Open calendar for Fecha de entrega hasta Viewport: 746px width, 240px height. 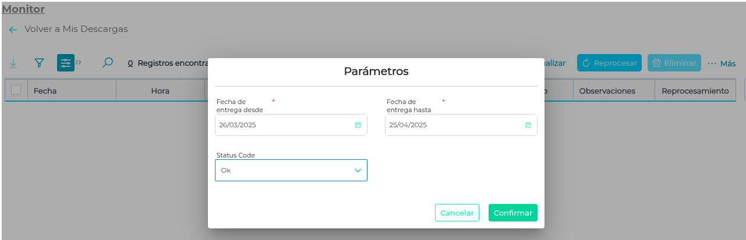[x=528, y=125]
